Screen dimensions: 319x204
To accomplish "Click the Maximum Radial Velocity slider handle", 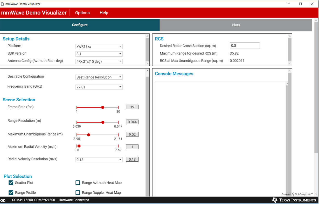I will pos(79,146).
